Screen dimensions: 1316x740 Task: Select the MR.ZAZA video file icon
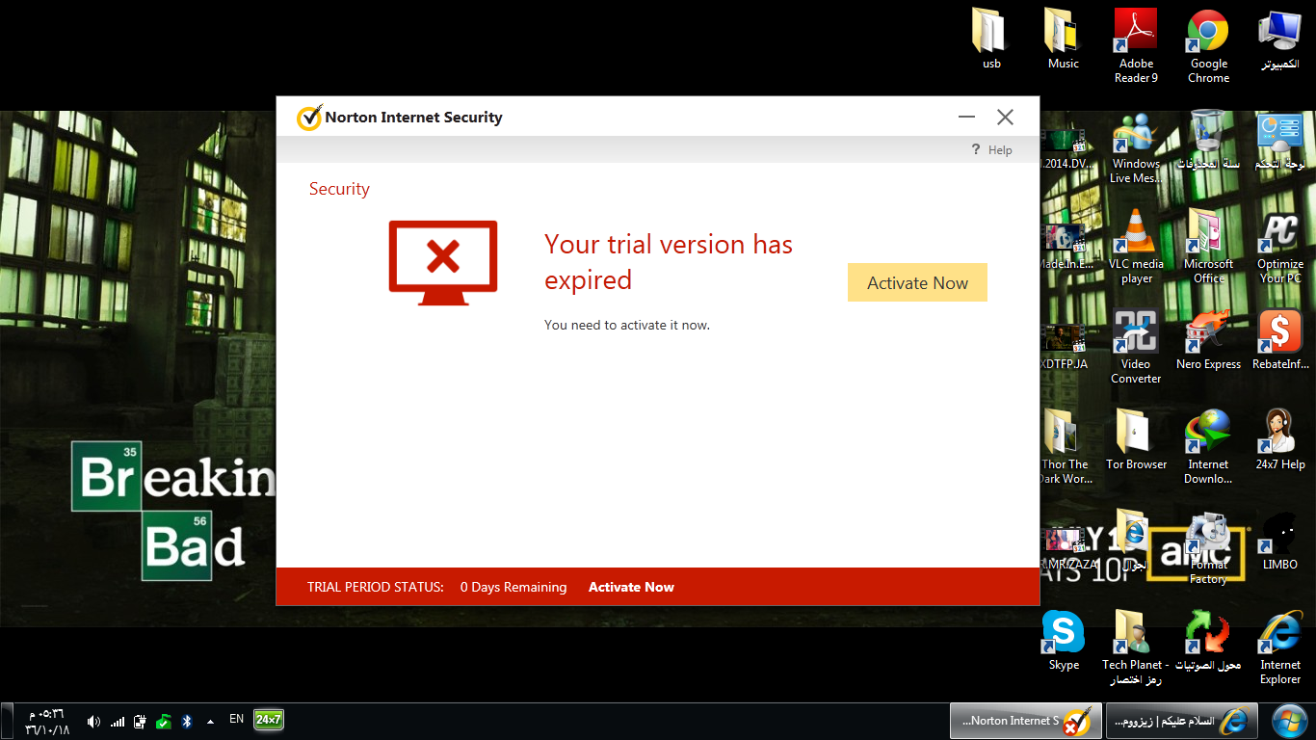coord(1067,548)
